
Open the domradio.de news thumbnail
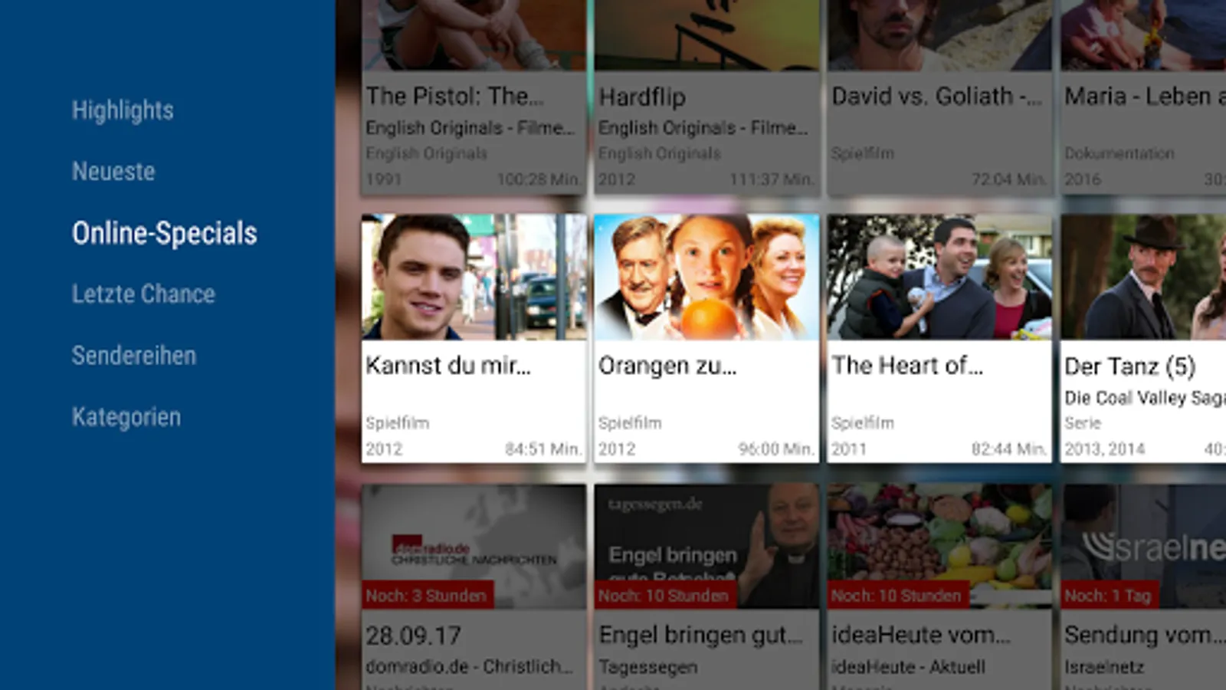[x=474, y=547]
